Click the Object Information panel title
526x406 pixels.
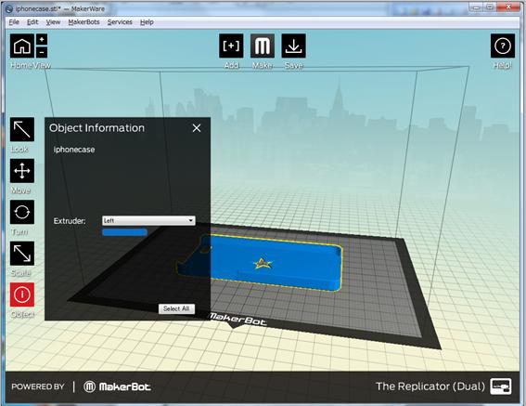tap(97, 128)
